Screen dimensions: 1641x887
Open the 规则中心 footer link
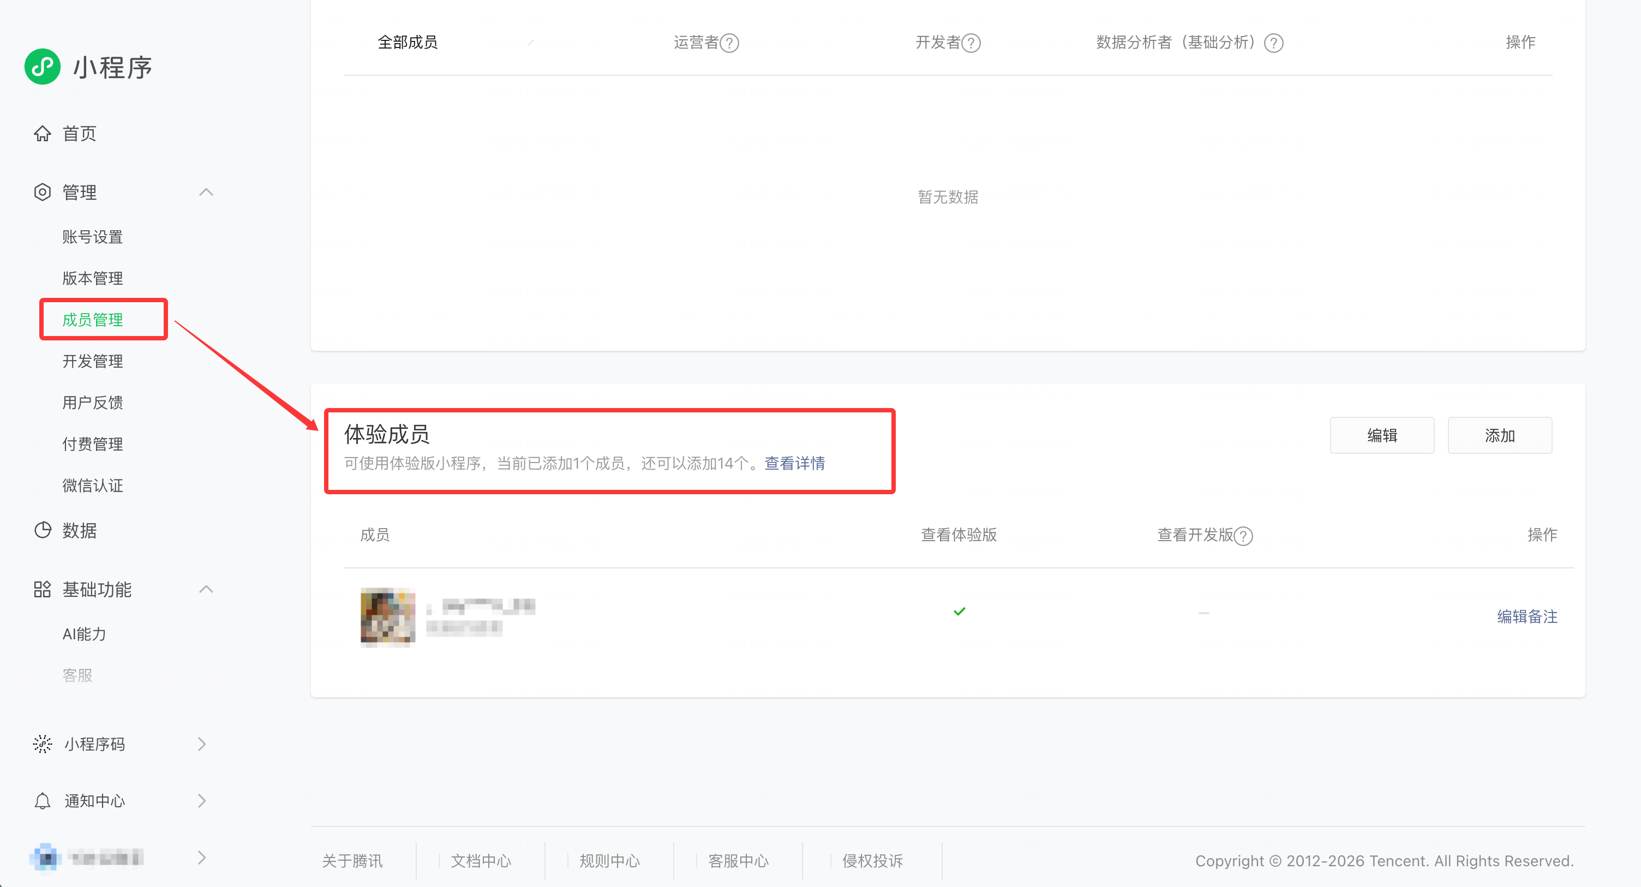[x=609, y=861]
